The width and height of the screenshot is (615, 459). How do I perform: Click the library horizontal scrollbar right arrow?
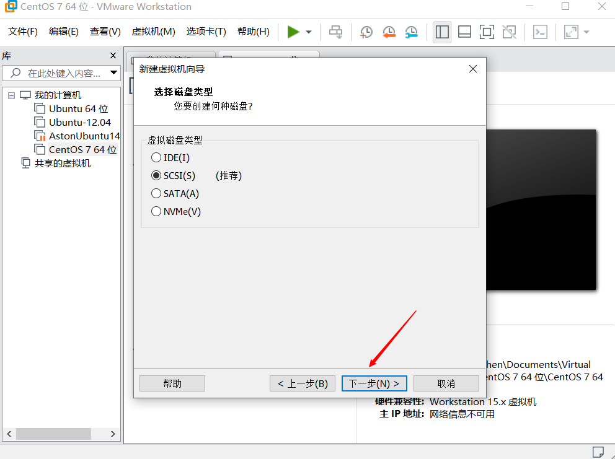coord(113,434)
